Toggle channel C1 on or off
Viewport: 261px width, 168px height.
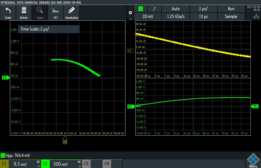pos(4,164)
